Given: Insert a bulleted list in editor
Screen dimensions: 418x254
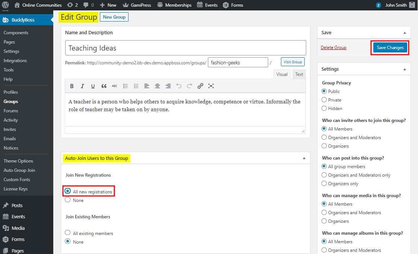Looking at the screenshot, I should pos(126,86).
